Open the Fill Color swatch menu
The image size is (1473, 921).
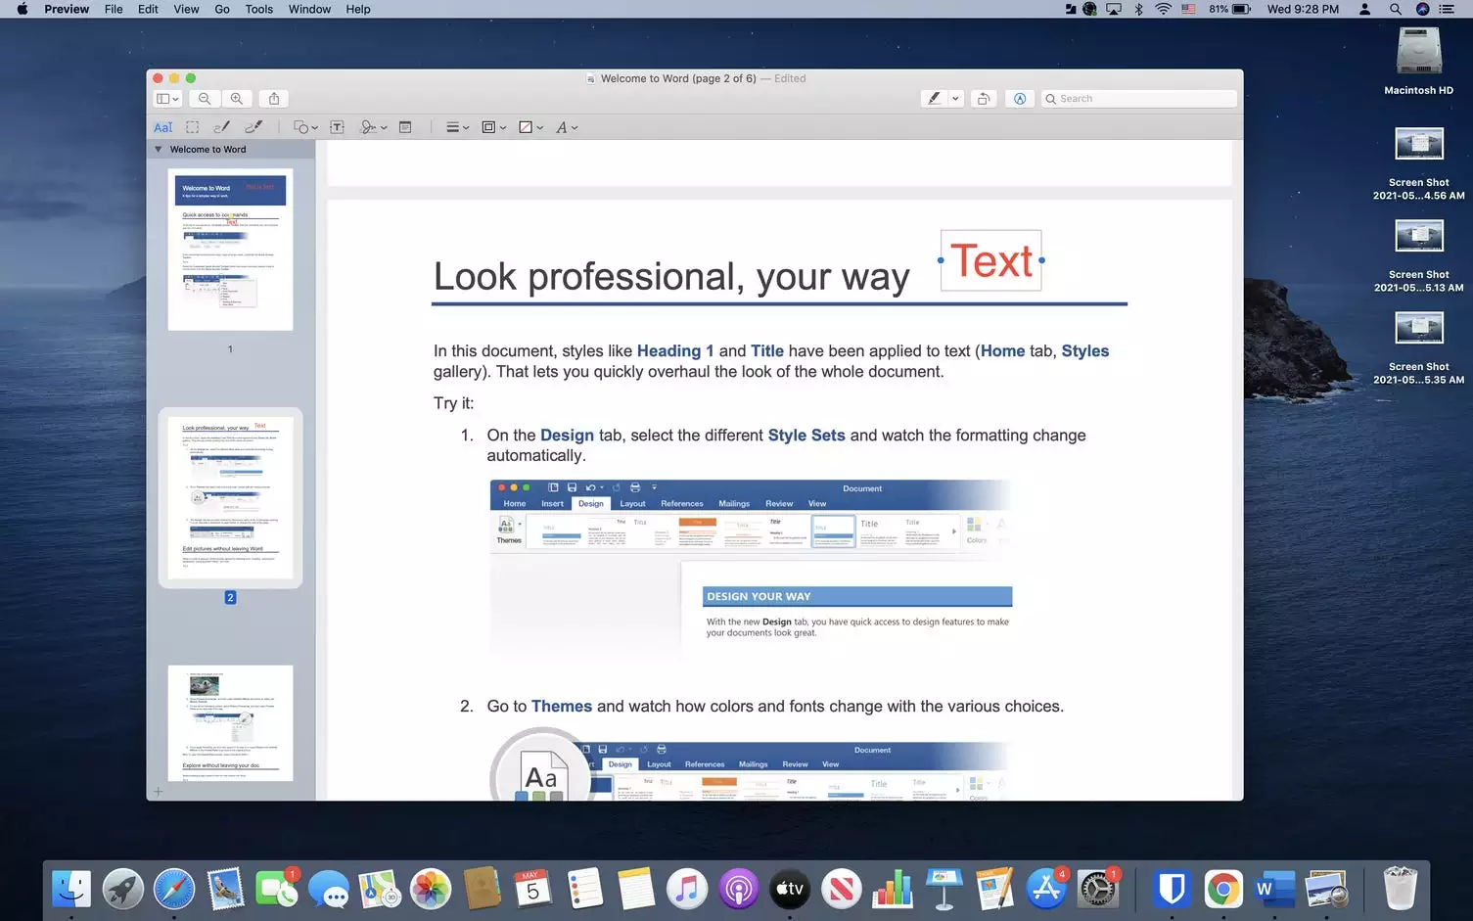click(x=530, y=127)
